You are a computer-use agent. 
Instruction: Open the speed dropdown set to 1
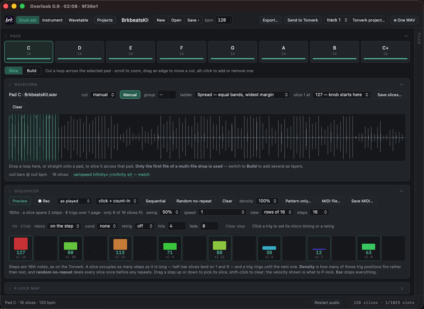click(222, 212)
